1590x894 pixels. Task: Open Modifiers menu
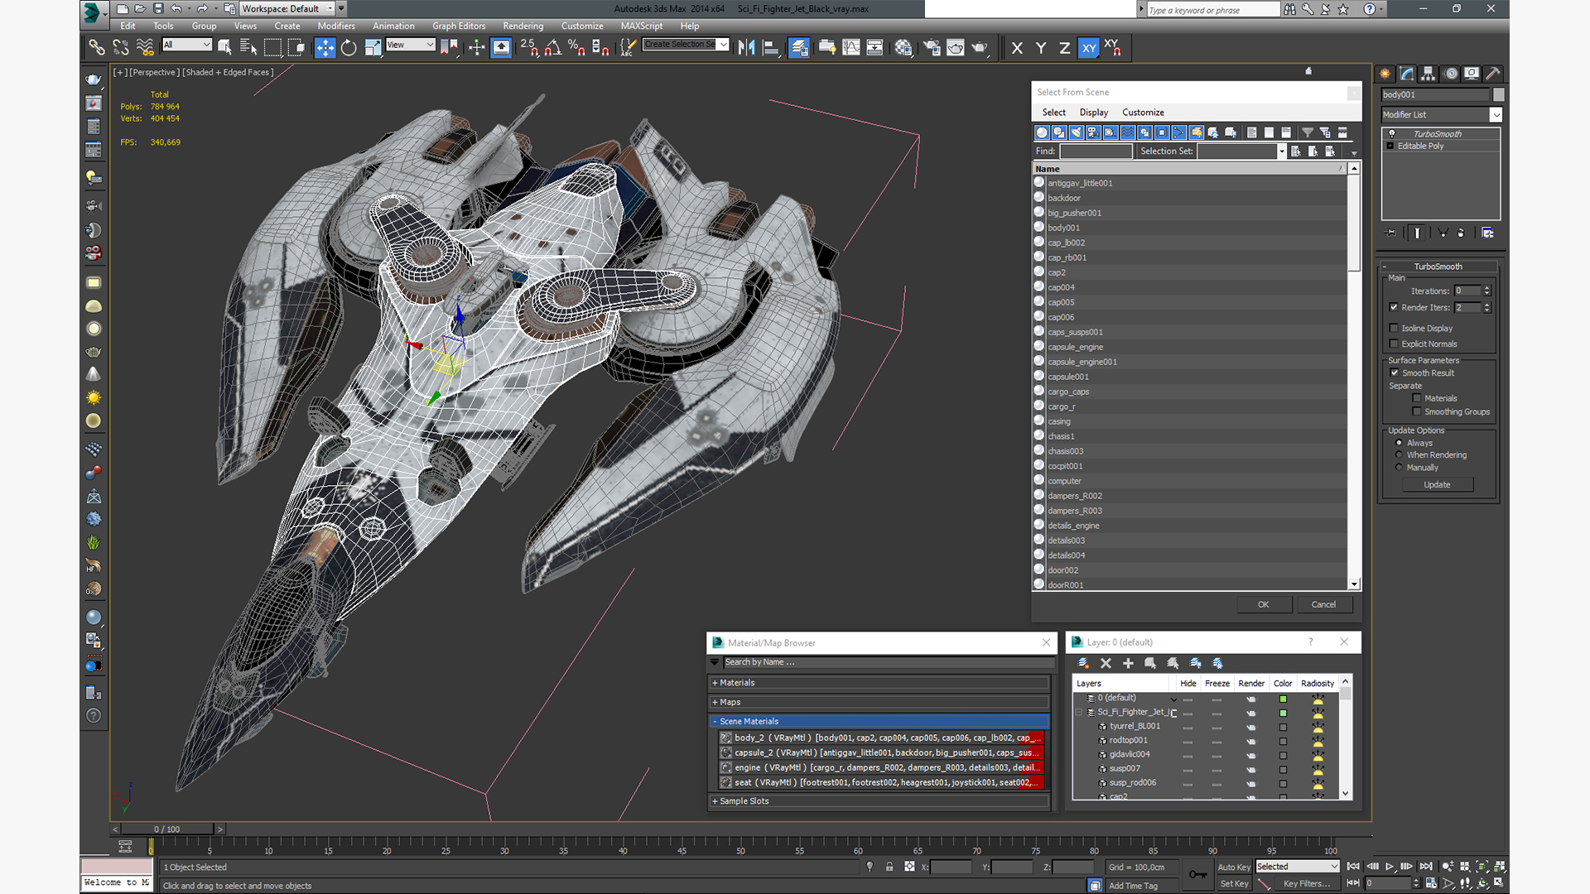336,26
